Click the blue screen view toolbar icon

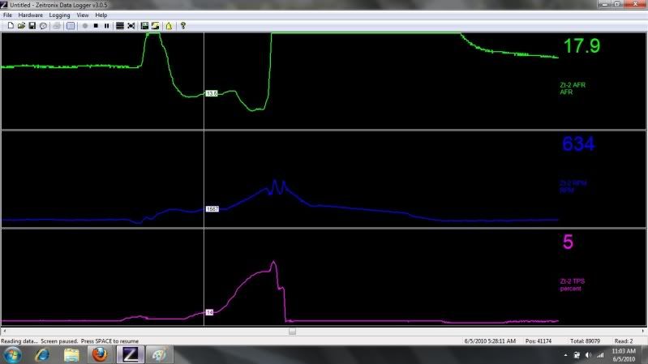point(71,26)
